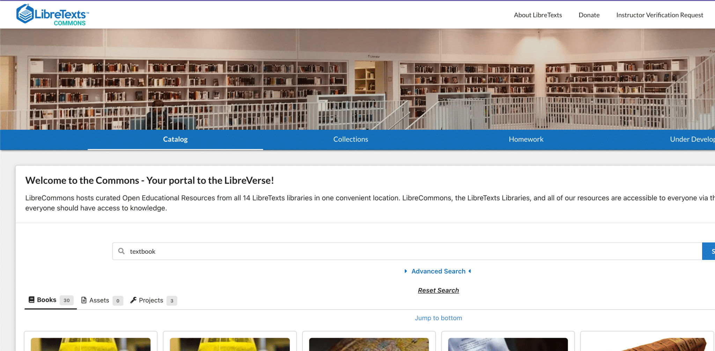Click the book icon on the Books tab
The width and height of the screenshot is (715, 351).
click(x=31, y=299)
